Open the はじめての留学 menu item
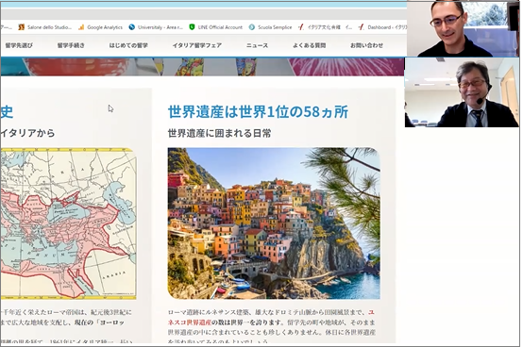523x347 pixels. [x=128, y=45]
